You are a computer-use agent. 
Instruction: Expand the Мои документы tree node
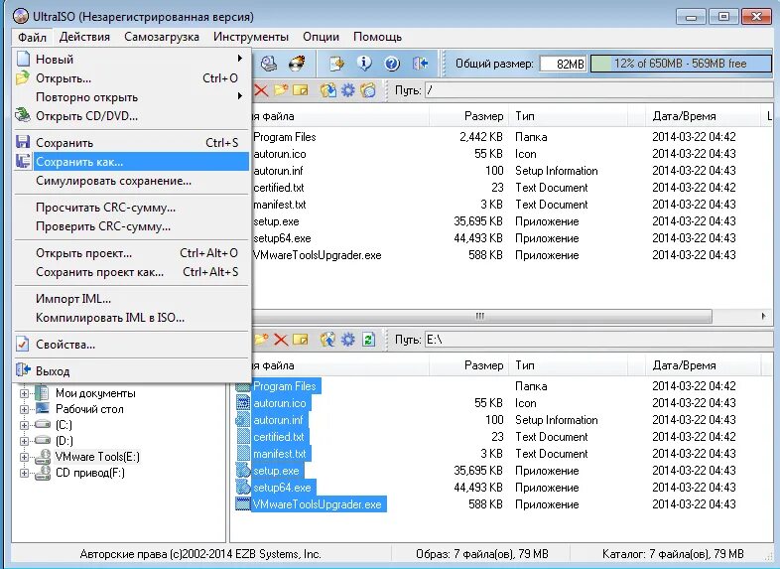click(24, 393)
